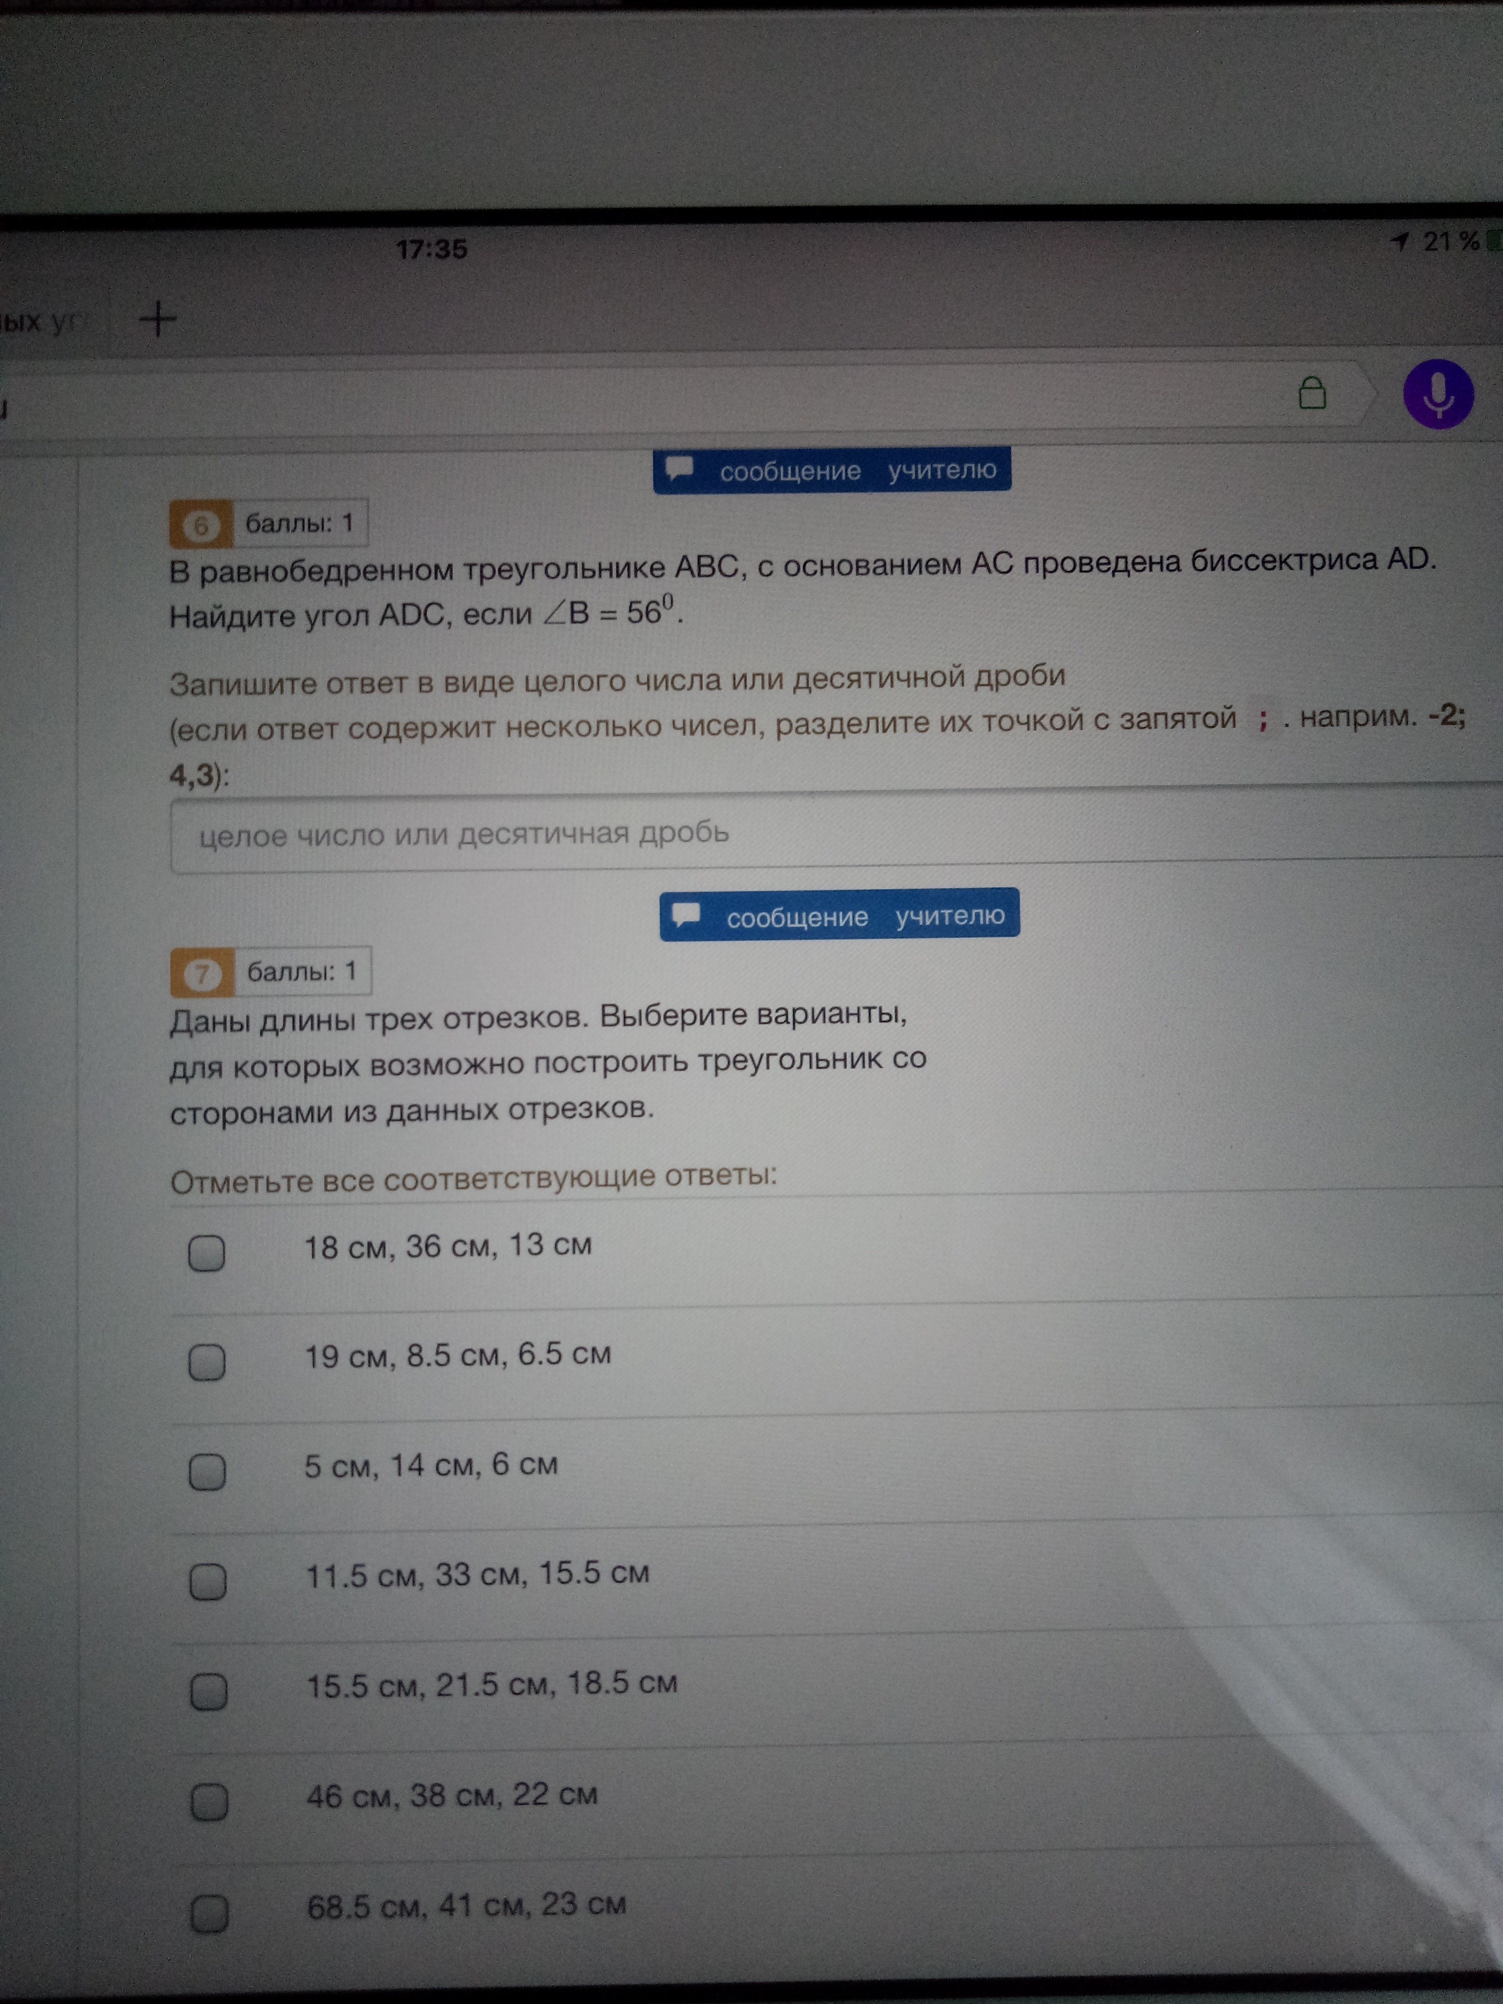
Task: Tap the purple microphone voice search icon
Action: (x=1438, y=394)
